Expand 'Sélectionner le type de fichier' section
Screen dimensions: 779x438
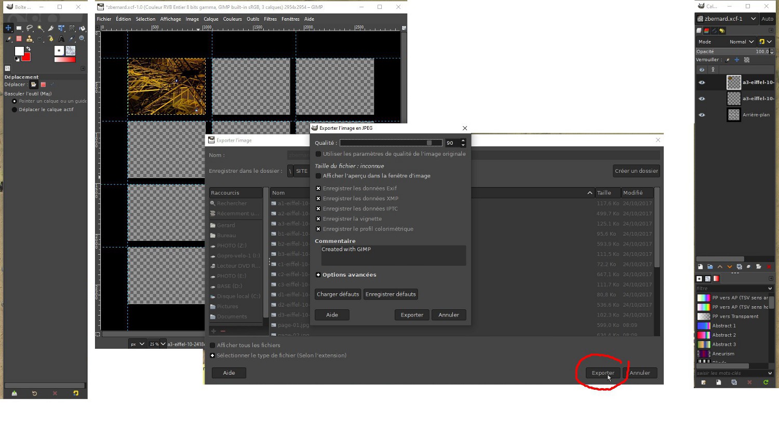212,355
